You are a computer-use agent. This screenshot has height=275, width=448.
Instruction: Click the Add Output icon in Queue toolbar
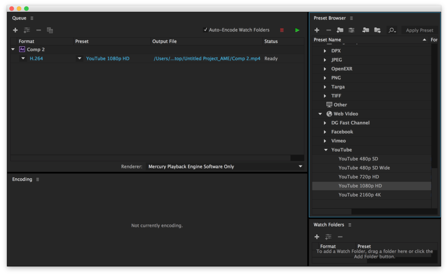click(27, 30)
